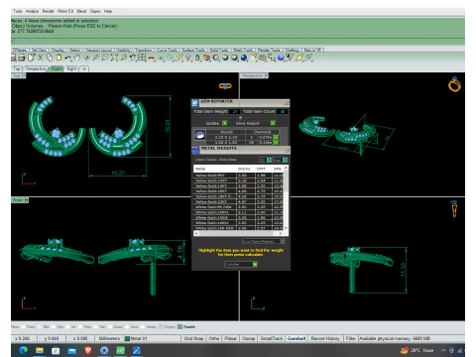
Task: Click the metal list scroll-down arrow
Action: tap(286, 228)
